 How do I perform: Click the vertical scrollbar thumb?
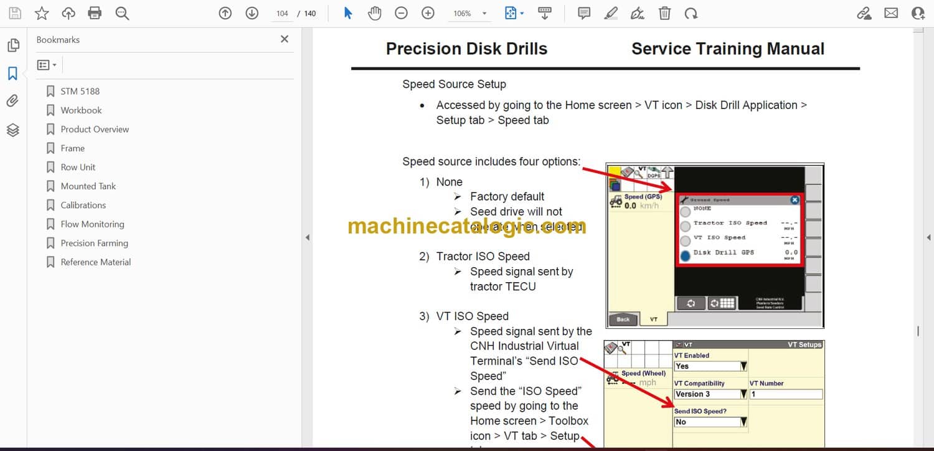click(x=918, y=331)
